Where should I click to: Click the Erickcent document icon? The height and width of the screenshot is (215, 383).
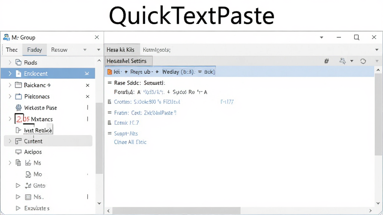coord(19,74)
